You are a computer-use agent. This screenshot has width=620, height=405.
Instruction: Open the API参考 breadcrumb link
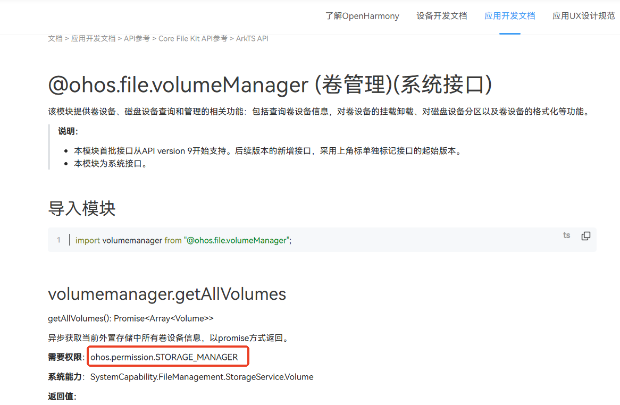[x=137, y=39]
